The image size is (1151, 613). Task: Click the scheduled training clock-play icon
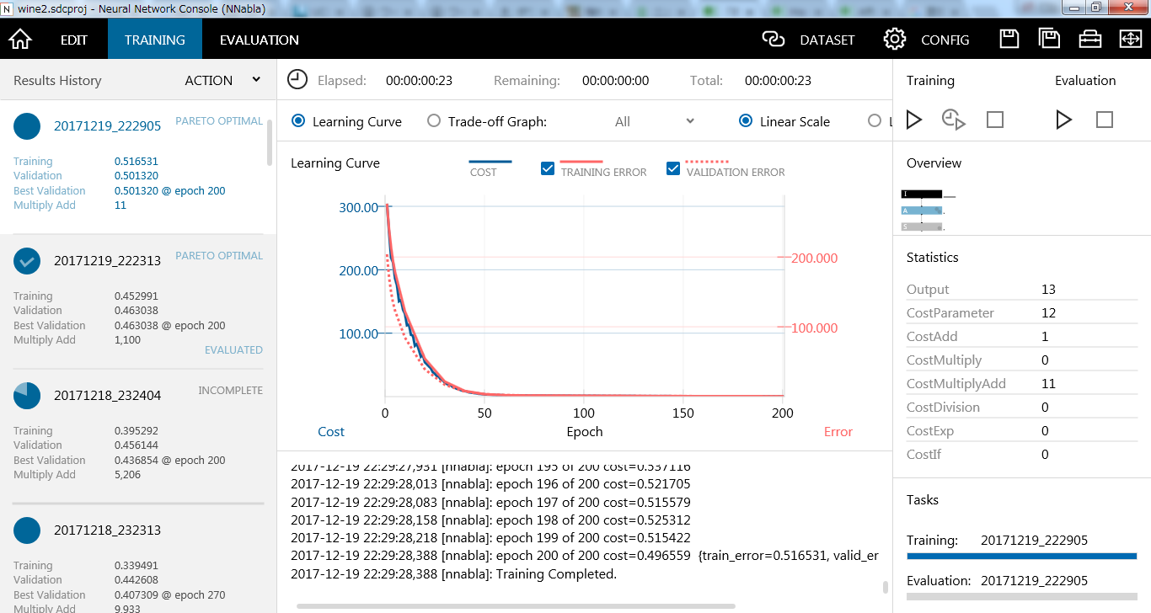(953, 120)
